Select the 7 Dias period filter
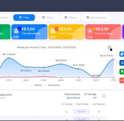 pos(24,18)
